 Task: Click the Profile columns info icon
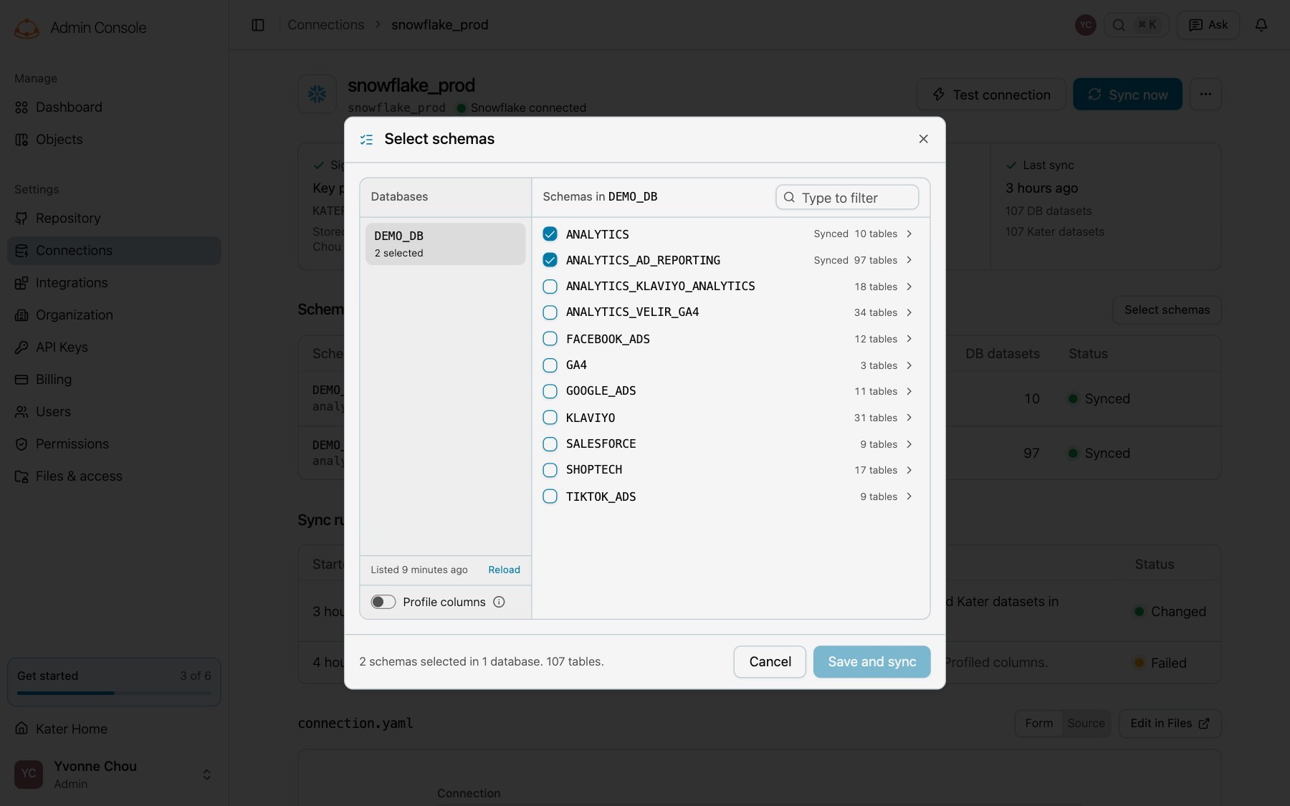[499, 602]
